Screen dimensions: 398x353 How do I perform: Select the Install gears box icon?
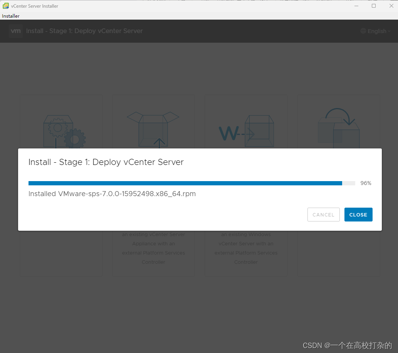[64, 132]
